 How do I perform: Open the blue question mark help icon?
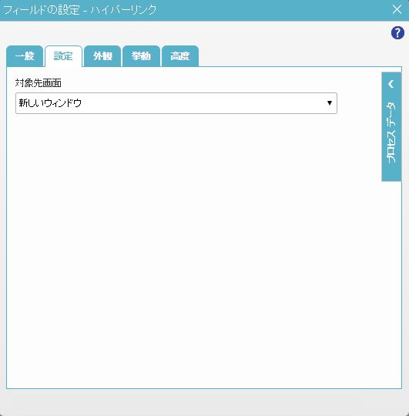click(397, 33)
